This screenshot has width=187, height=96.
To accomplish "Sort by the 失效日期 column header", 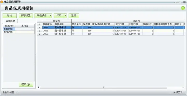I will 135,24.
